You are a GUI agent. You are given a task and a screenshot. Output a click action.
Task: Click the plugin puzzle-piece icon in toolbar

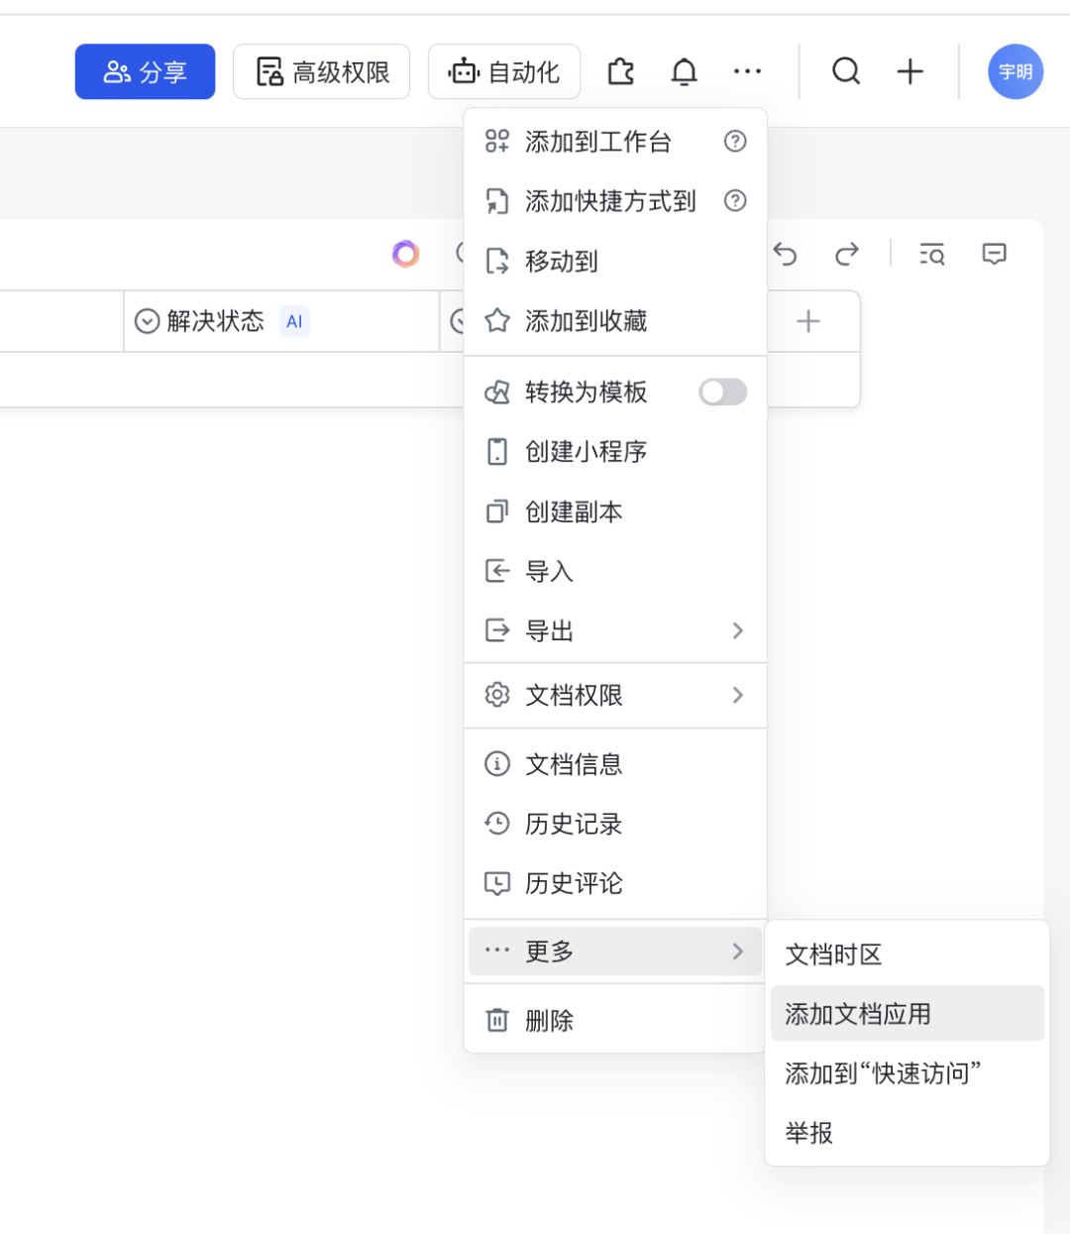(x=621, y=71)
